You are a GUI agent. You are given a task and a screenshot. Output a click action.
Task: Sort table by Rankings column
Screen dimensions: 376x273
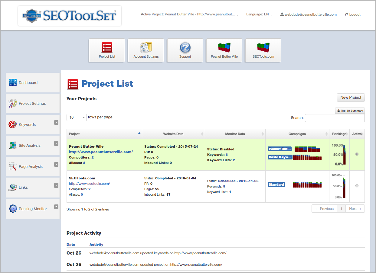click(x=339, y=134)
